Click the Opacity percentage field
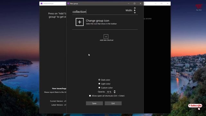 109,92
